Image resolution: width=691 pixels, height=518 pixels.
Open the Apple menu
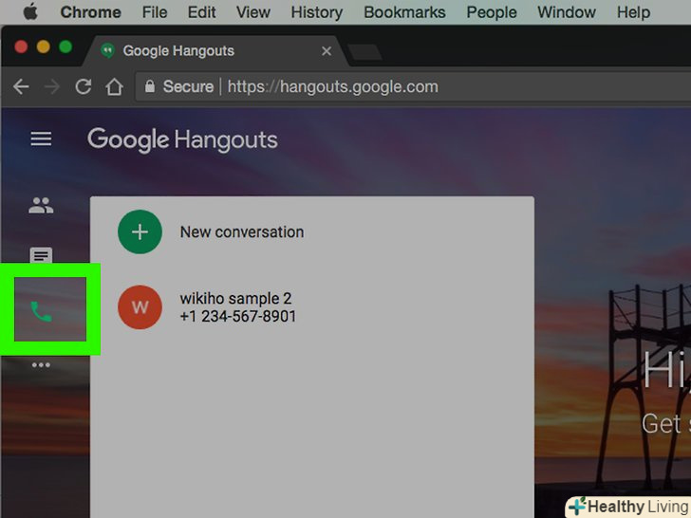30,12
